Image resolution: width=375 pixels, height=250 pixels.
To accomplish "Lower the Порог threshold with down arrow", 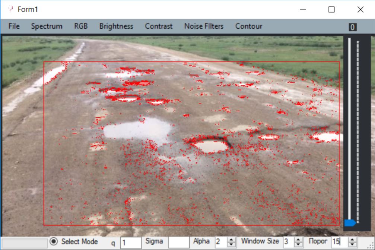I will pos(352,244).
